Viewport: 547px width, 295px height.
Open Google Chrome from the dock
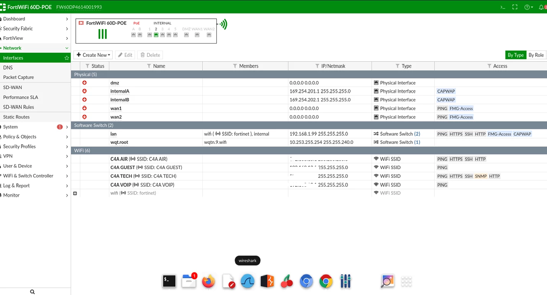click(x=326, y=281)
